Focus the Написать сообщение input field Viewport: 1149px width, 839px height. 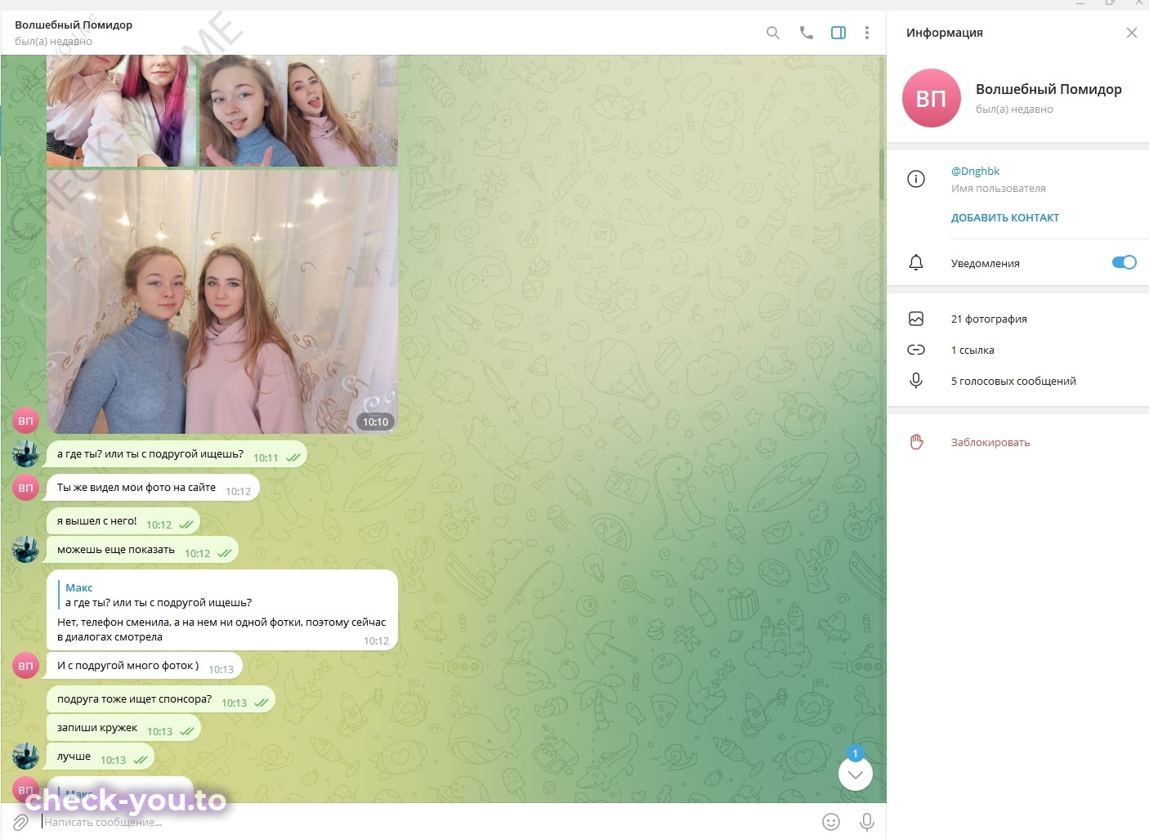coord(425,822)
